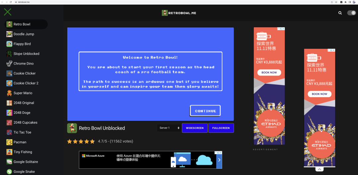The height and width of the screenshot is (175, 358).
Task: Open the 2048 Original game icon
Action: pyautogui.click(x=9, y=103)
